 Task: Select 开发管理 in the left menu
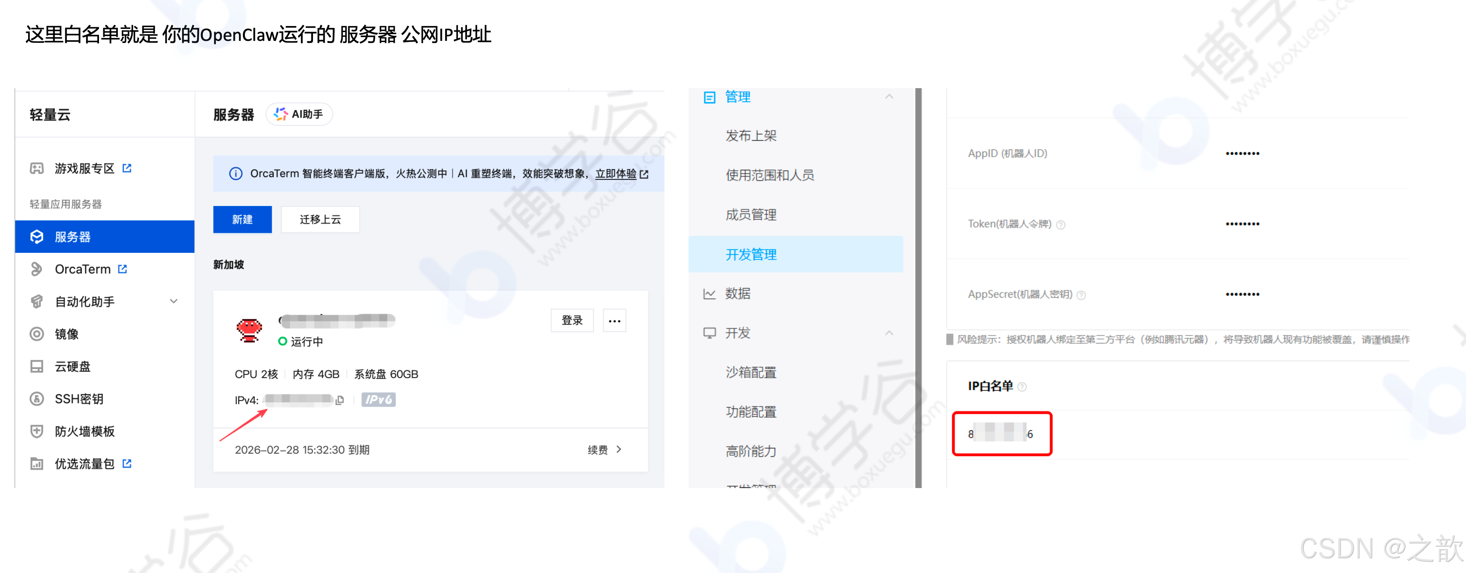tap(751, 254)
